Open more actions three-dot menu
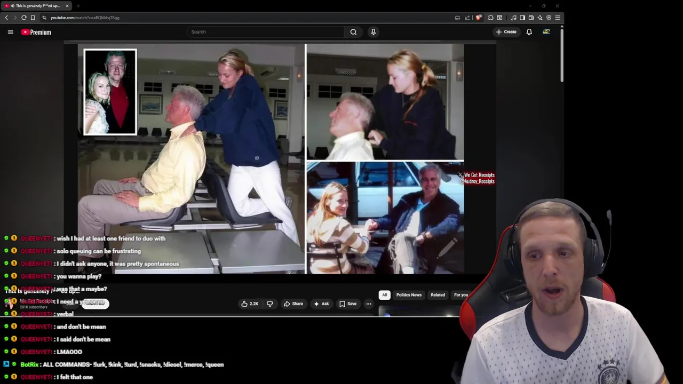Screen dimensions: 683x384 coord(369,304)
